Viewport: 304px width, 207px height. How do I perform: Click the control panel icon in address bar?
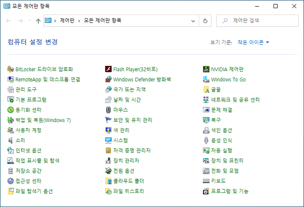pyautogui.click(x=48, y=20)
